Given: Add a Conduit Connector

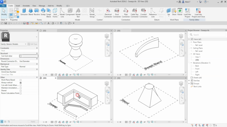Looking at the screenshot, I should (143, 13).
